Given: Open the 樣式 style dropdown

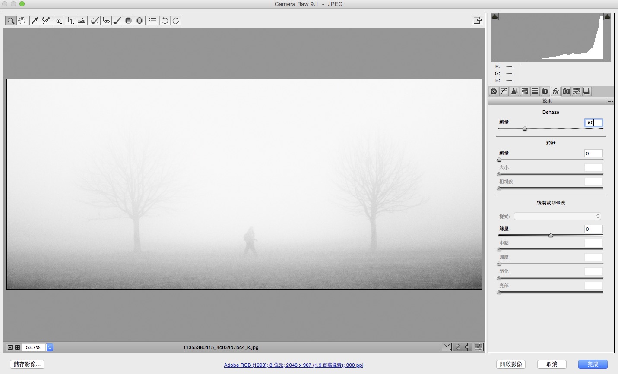Looking at the screenshot, I should 558,216.
